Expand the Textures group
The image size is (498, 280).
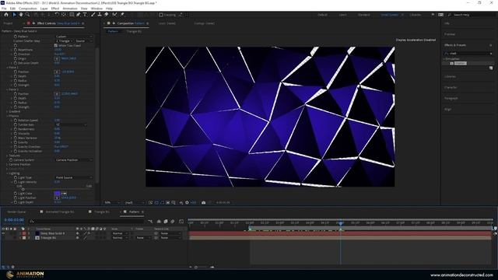(7, 156)
